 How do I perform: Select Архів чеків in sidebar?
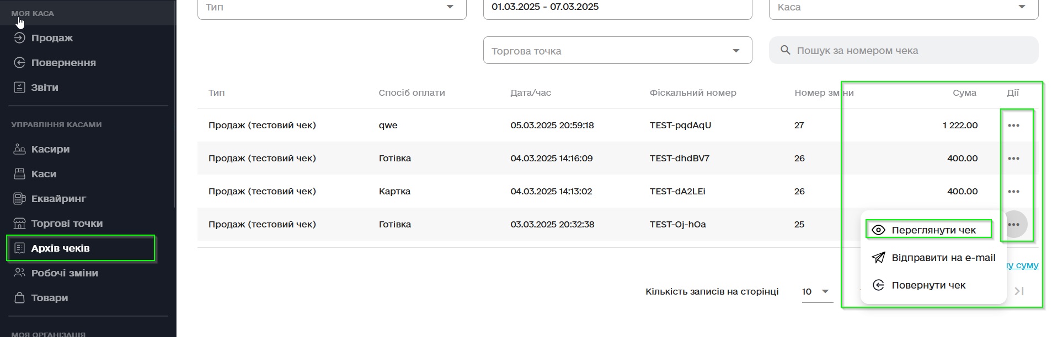(60, 248)
